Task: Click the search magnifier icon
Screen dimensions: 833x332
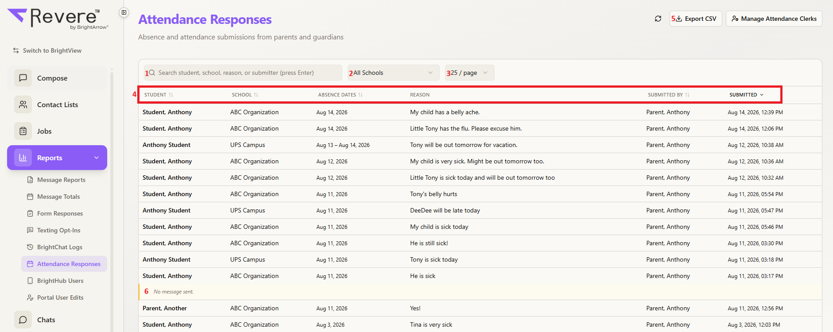Action: pos(152,73)
